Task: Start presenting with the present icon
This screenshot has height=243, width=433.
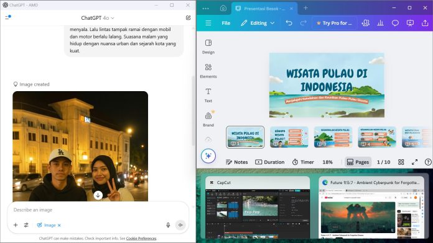Action: tap(410, 23)
